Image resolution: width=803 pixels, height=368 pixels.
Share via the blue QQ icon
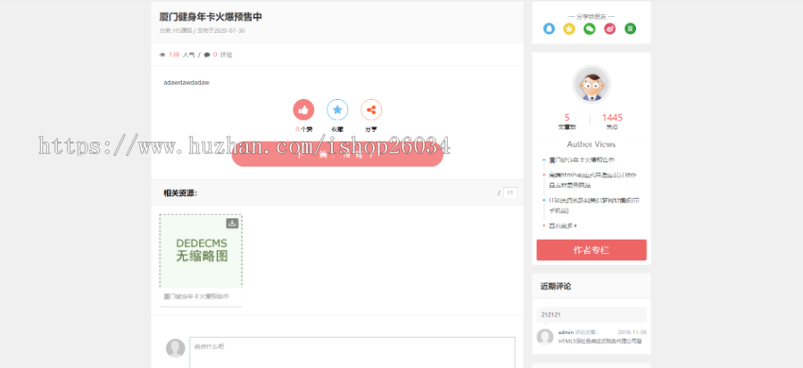point(549,29)
